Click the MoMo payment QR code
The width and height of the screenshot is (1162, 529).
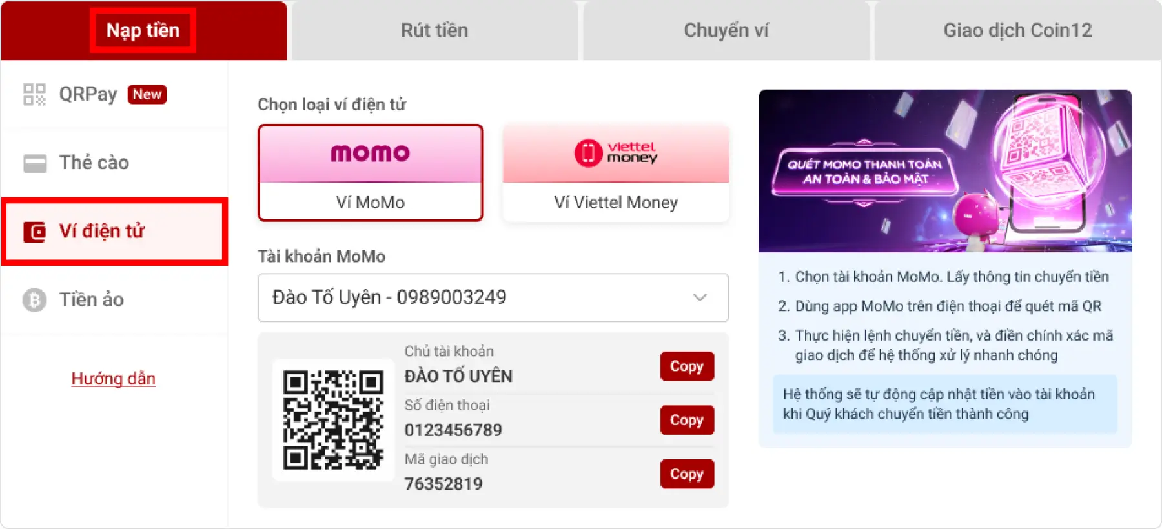coord(333,419)
